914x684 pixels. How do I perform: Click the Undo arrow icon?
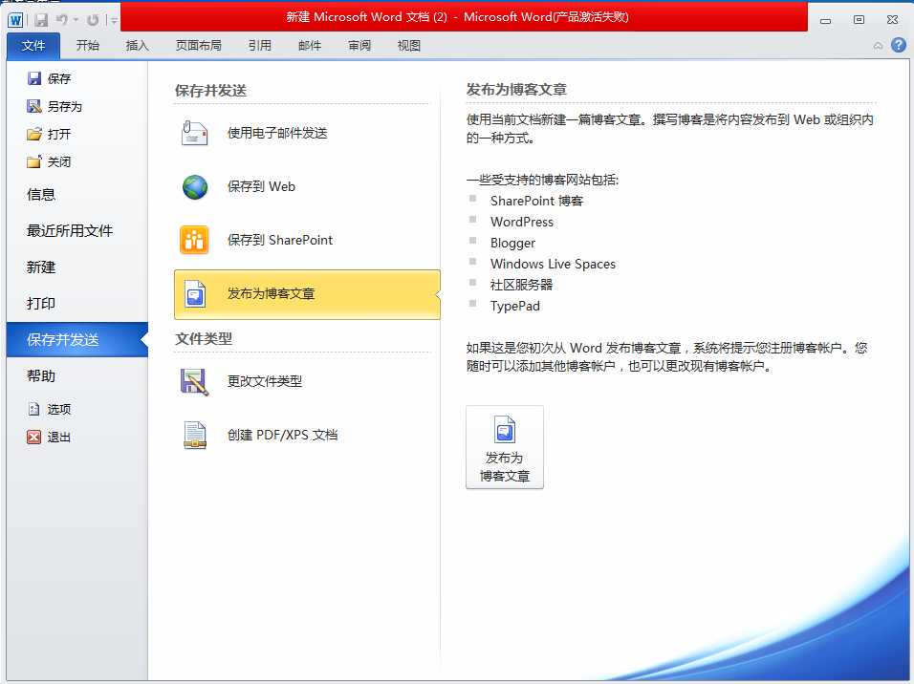[x=62, y=20]
